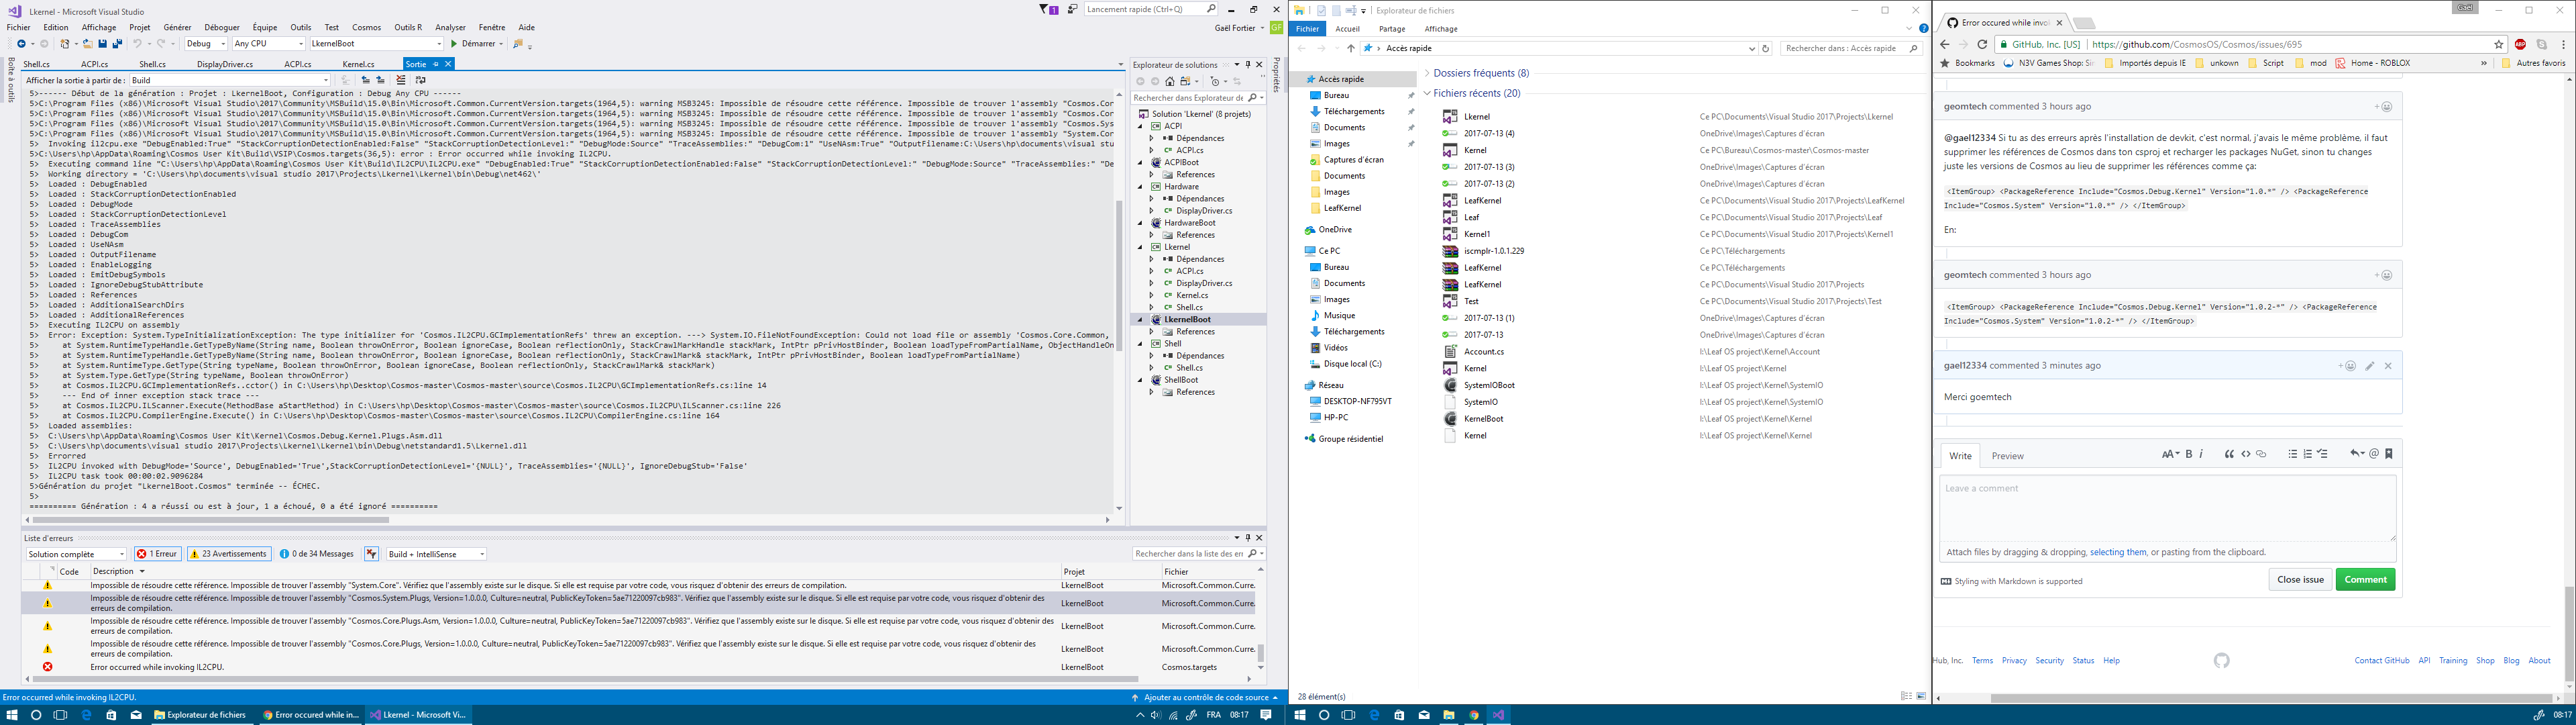Go up one folder in Explorateur de fichiers

pos(1351,48)
